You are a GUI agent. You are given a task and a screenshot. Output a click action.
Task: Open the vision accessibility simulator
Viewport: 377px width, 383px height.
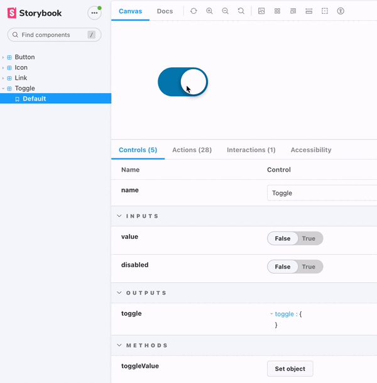point(341,11)
